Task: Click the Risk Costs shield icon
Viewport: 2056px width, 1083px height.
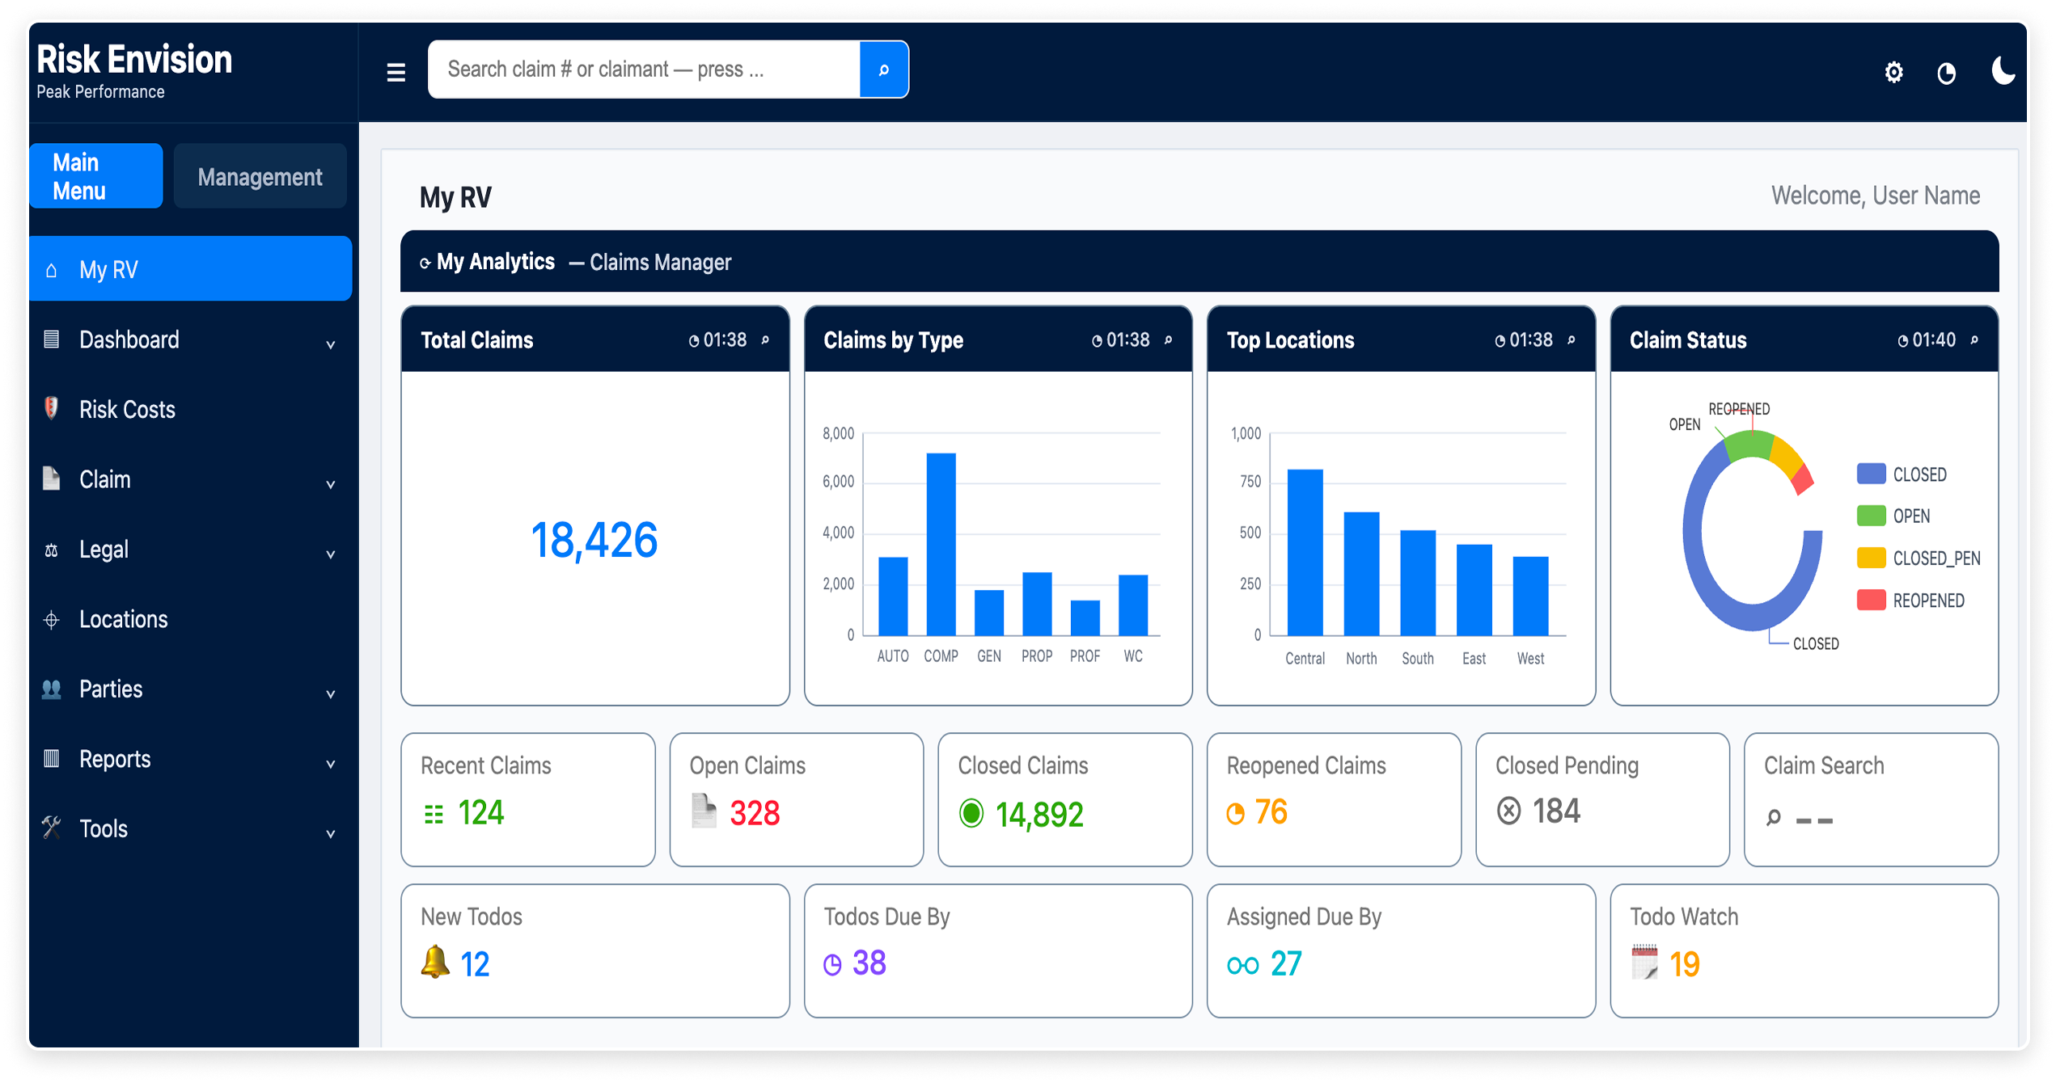Action: pos(51,408)
